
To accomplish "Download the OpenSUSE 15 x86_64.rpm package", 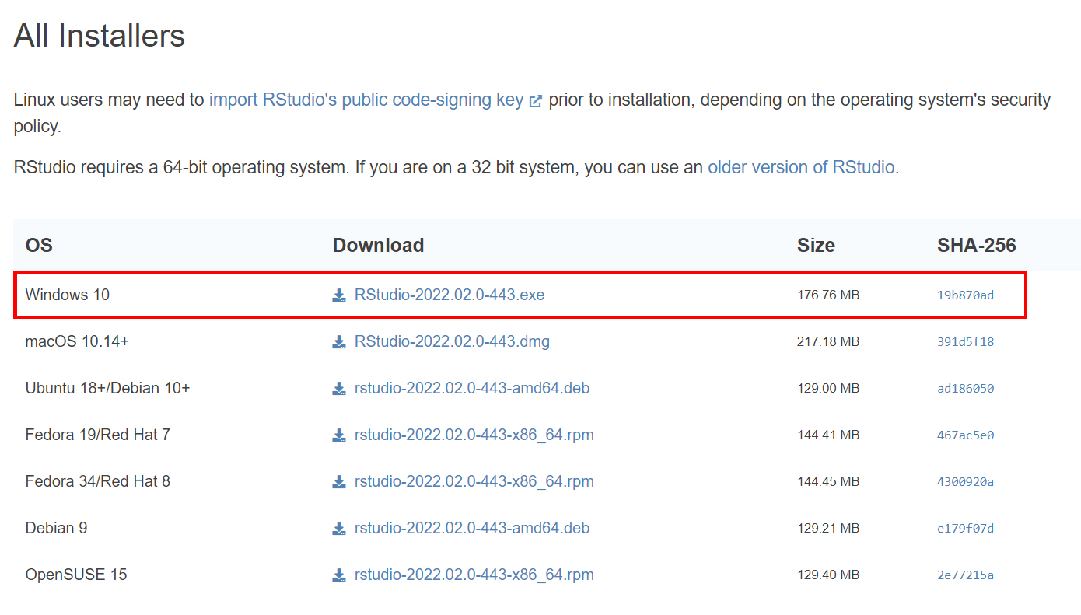I will tap(474, 575).
